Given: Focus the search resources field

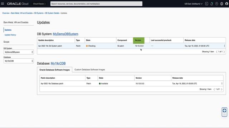Looking at the screenshot, I should pyautogui.click(x=96, y=4).
